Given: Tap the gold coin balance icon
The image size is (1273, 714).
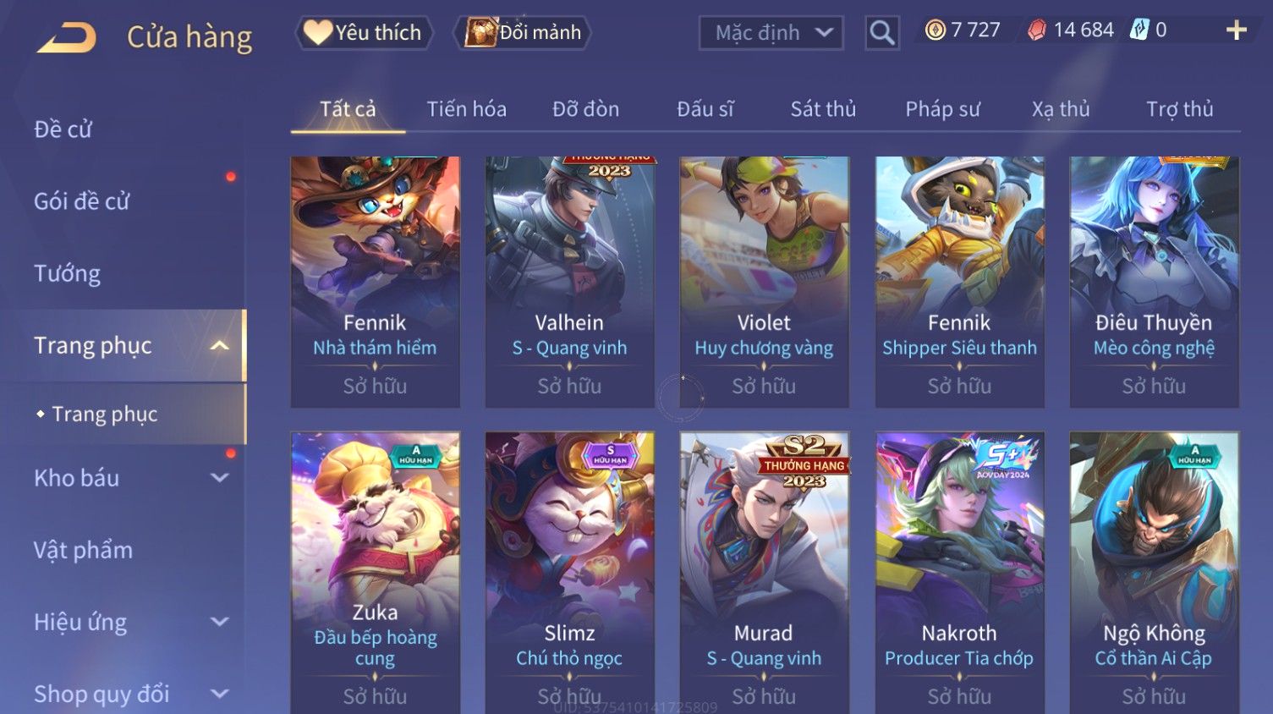Looking at the screenshot, I should tap(935, 30).
